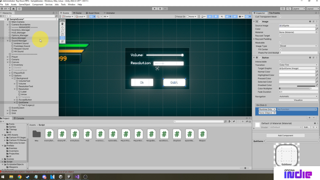The image size is (320, 180).
Task: Toggle Maskable checkbox
Action: (x=280, y=43)
